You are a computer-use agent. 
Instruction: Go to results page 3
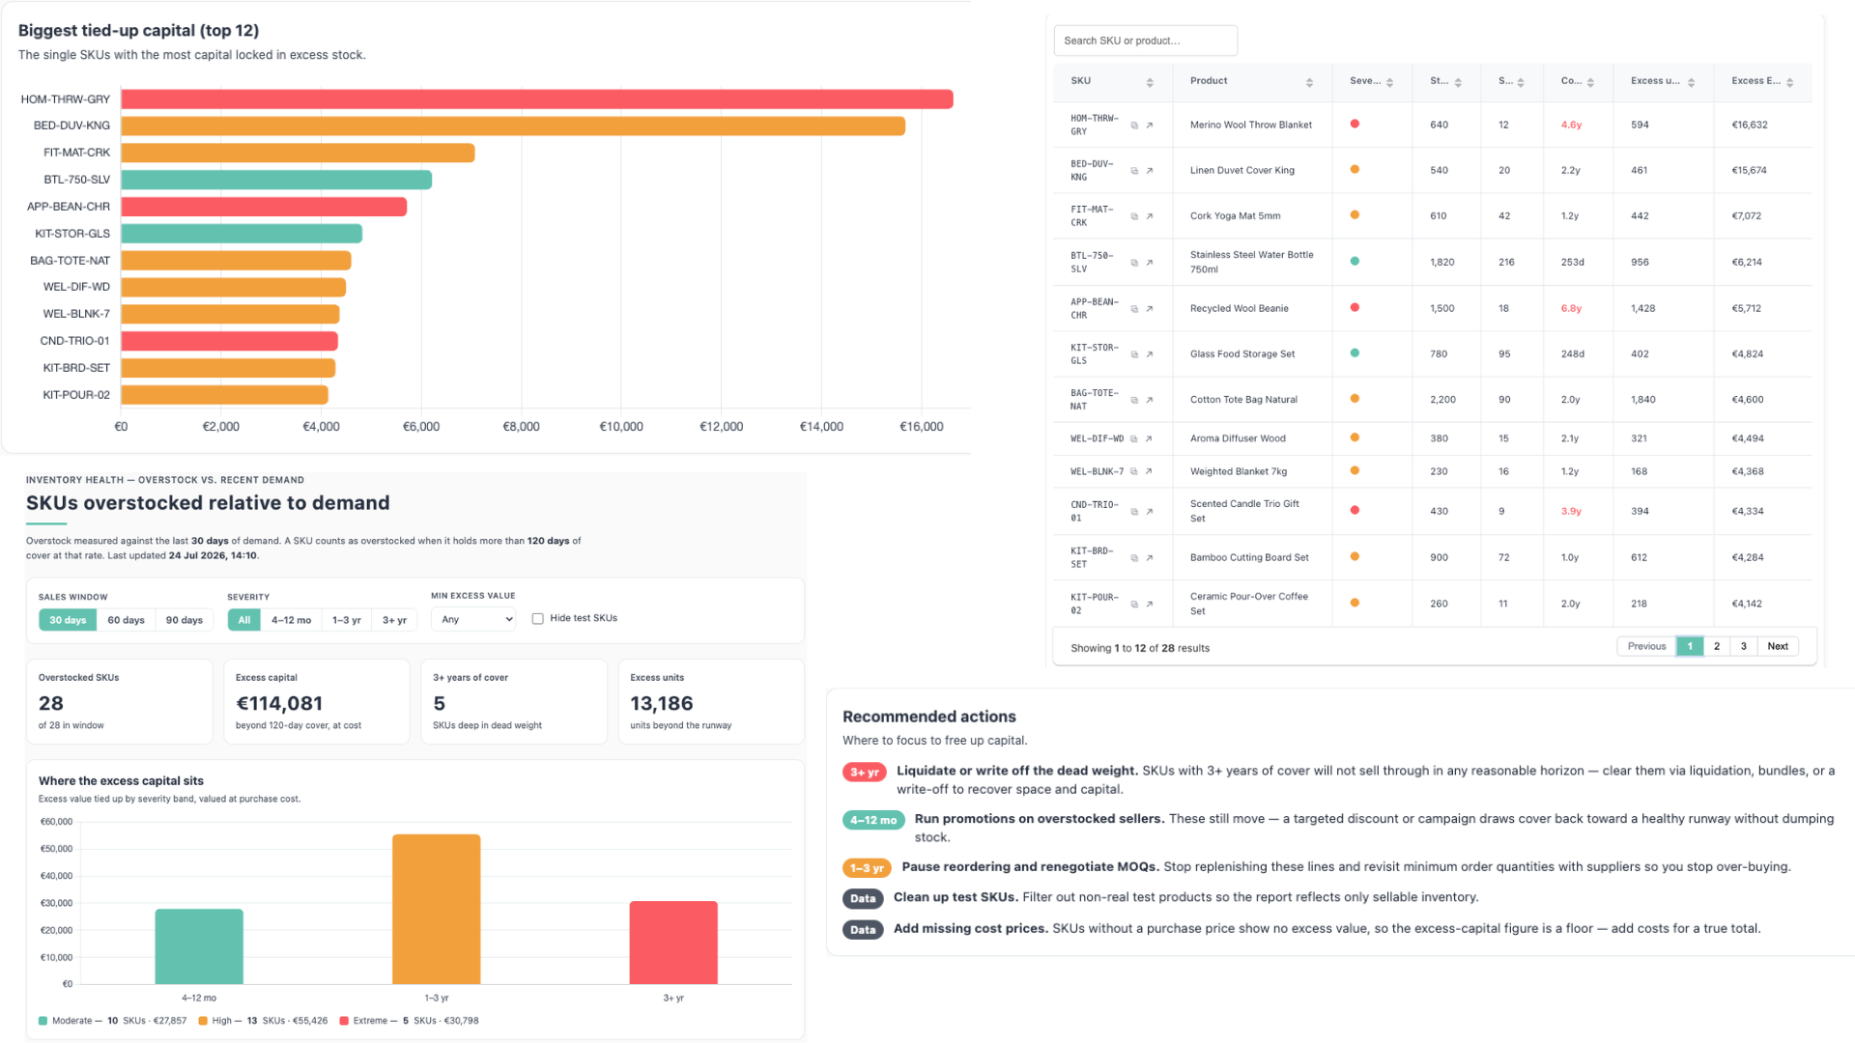coord(1744,647)
